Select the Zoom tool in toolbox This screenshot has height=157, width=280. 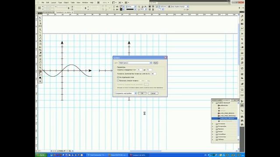click(x=40, y=68)
